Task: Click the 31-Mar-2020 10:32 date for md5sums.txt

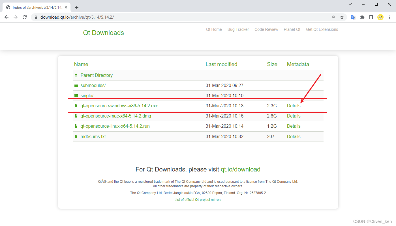Action: (x=224, y=136)
